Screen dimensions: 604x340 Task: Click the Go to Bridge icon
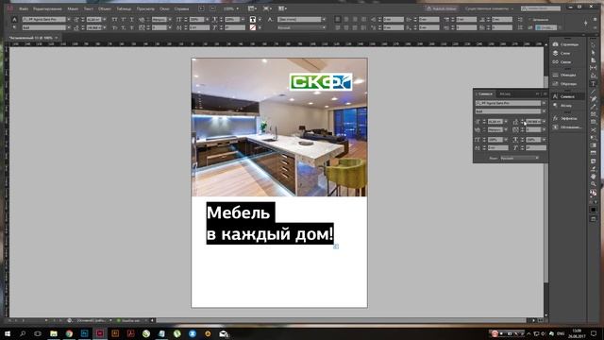click(x=201, y=8)
